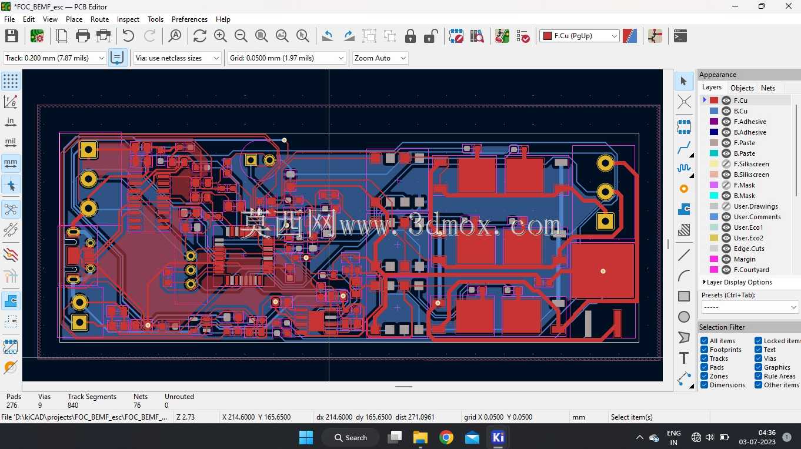This screenshot has width=801, height=449.
Task: Hide the B.Cu layer eye
Action: [726, 111]
